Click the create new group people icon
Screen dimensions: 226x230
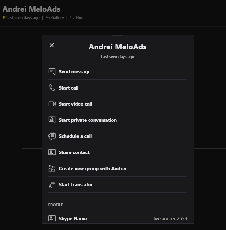[x=52, y=168]
